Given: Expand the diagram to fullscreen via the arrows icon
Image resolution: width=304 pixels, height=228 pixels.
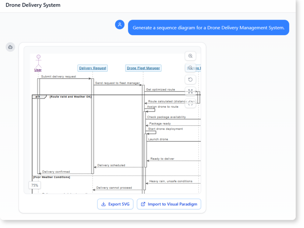Looking at the screenshot, I should [x=190, y=91].
